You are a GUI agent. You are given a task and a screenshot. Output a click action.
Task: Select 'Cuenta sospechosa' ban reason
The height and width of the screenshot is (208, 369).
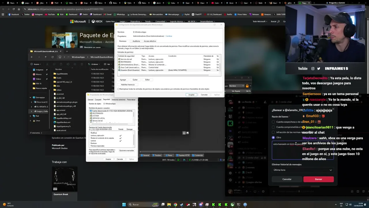(x=274, y=122)
